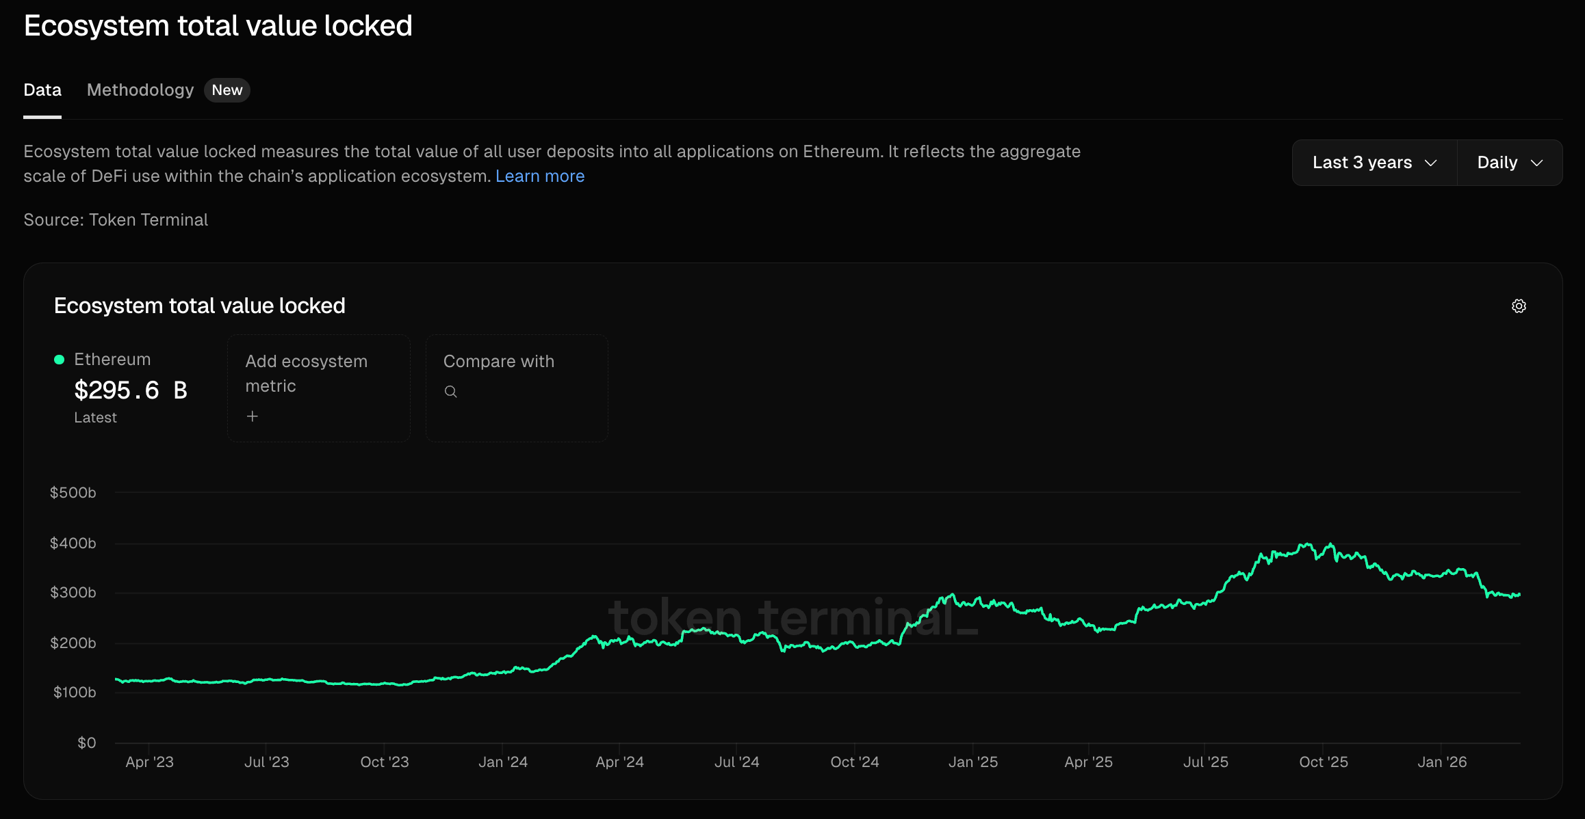This screenshot has width=1585, height=819.
Task: Open chart settings gear icon
Action: [x=1519, y=306]
